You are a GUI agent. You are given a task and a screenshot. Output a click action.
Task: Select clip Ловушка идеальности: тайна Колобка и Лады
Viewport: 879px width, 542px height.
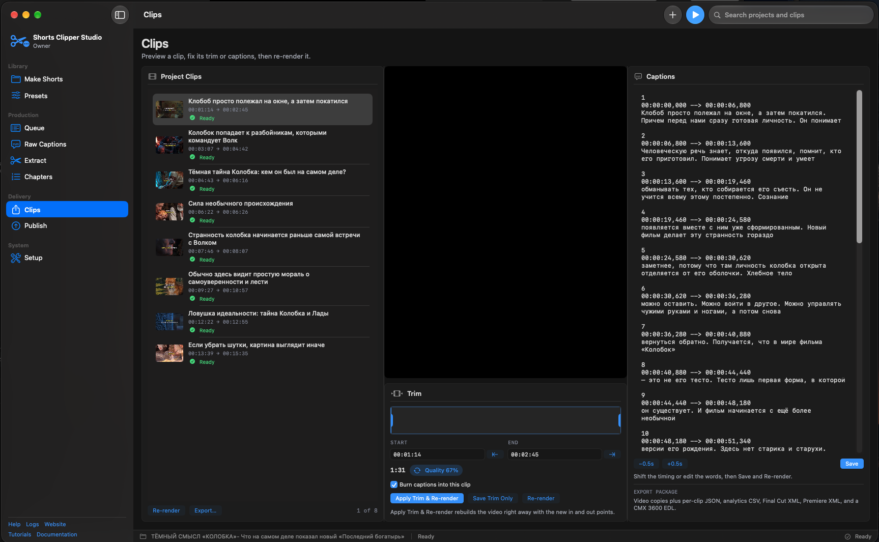coord(263,321)
